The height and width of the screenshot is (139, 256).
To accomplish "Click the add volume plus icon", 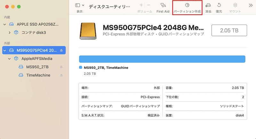I will point(141,5).
